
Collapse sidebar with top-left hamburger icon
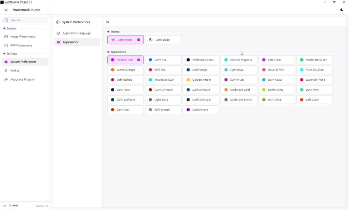point(6,10)
